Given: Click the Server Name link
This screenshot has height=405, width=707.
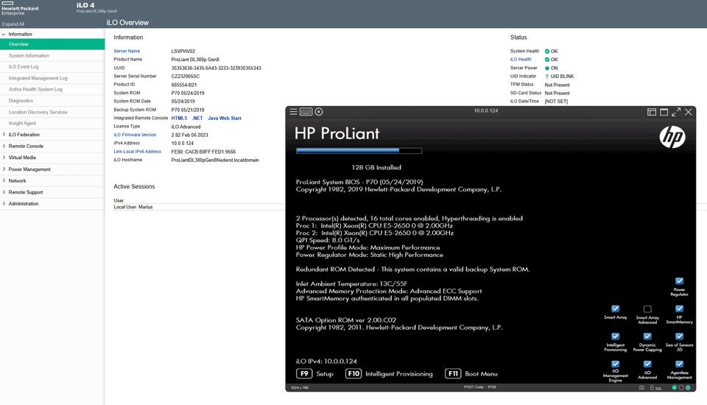Looking at the screenshot, I should [127, 51].
